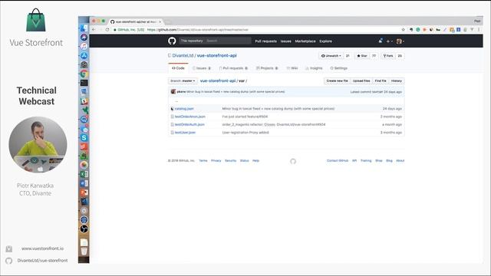The height and width of the screenshot is (276, 491).
Task: Click the file icon beside testUser.json
Action: pyautogui.click(x=172, y=133)
